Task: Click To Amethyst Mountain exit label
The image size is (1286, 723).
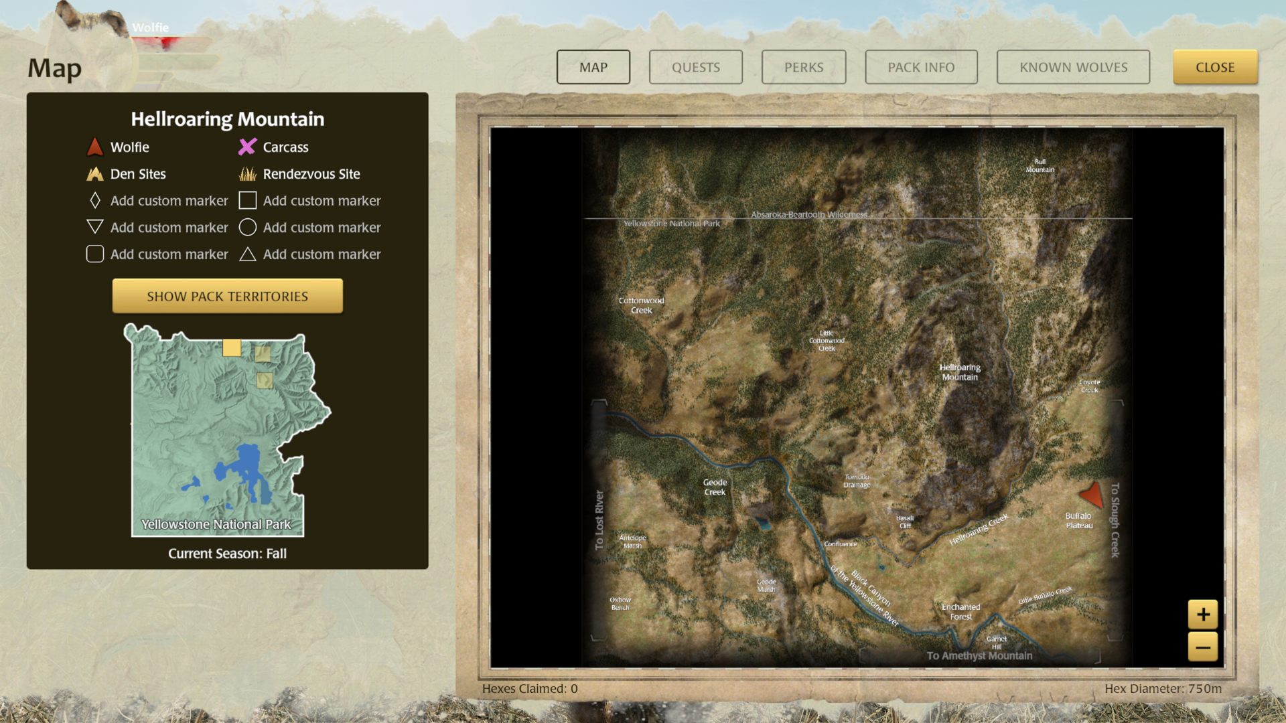Action: (x=979, y=655)
